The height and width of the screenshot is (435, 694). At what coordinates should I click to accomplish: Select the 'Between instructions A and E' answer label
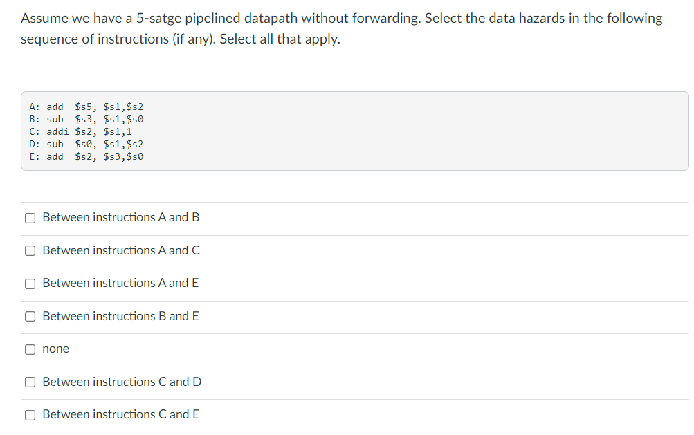click(121, 283)
